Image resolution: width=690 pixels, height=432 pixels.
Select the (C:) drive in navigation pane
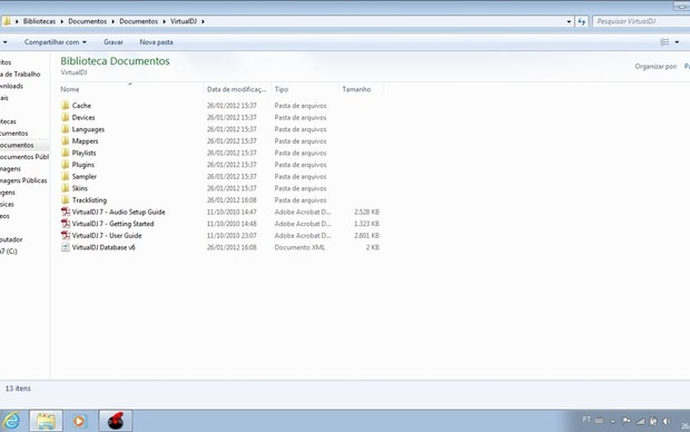[9, 251]
